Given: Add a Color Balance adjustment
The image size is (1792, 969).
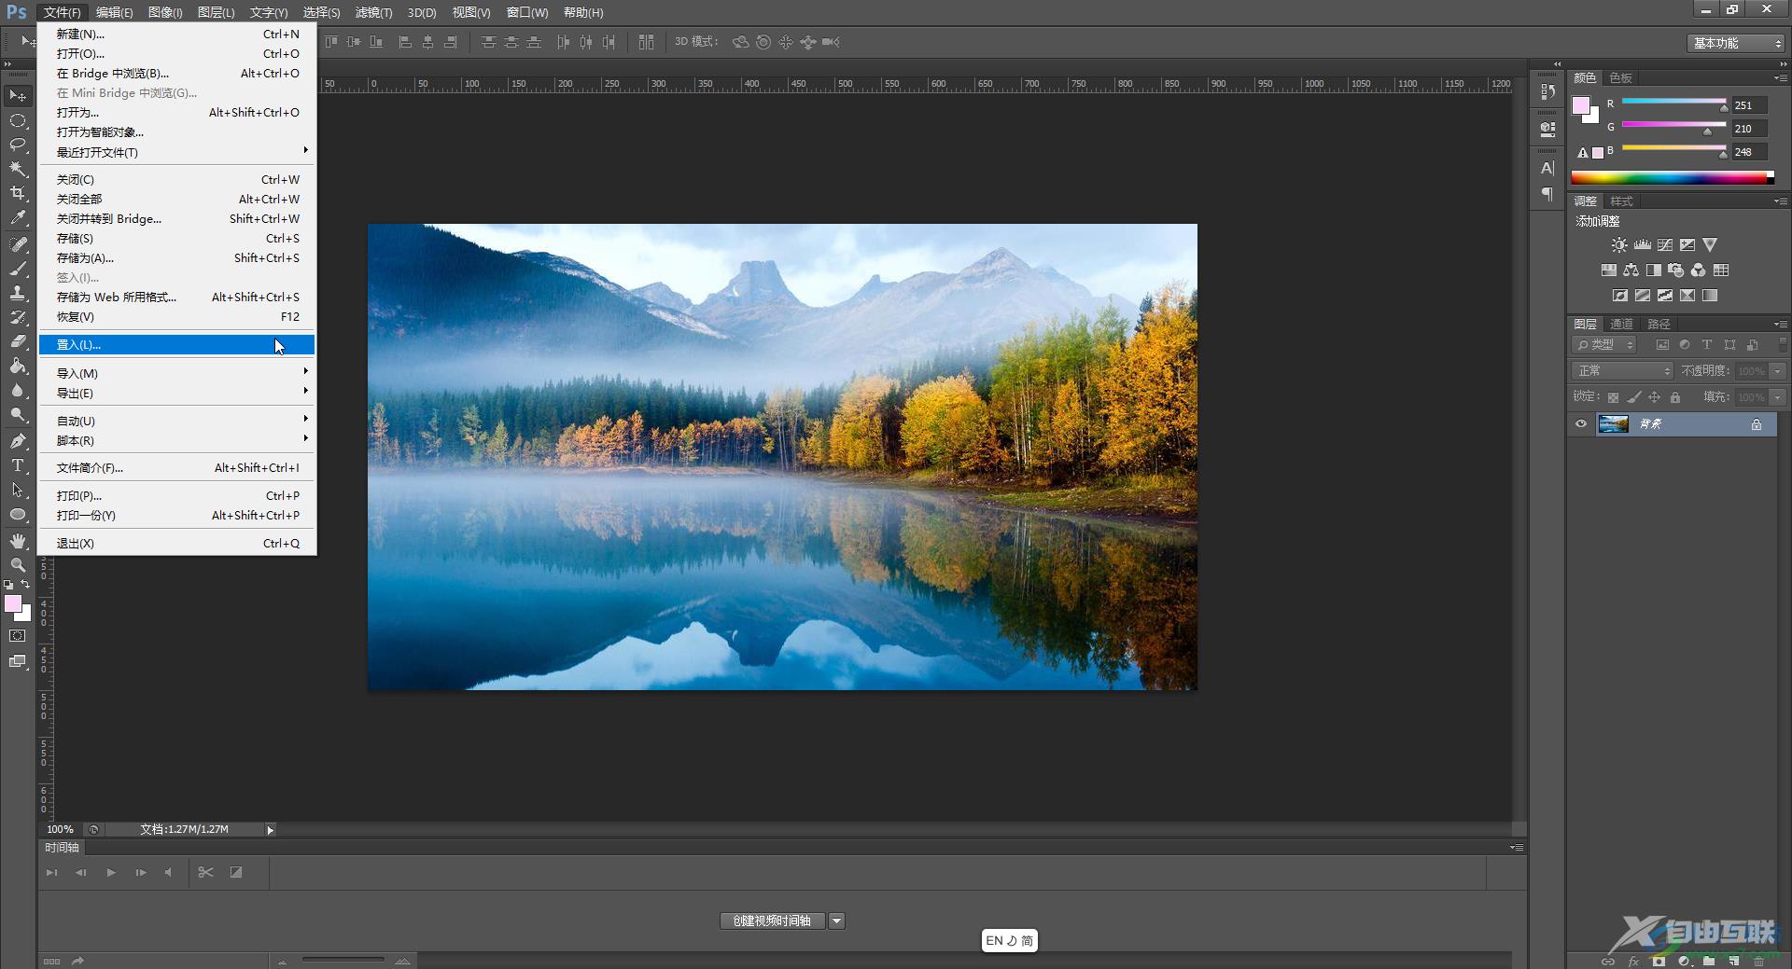Looking at the screenshot, I should coord(1631,270).
